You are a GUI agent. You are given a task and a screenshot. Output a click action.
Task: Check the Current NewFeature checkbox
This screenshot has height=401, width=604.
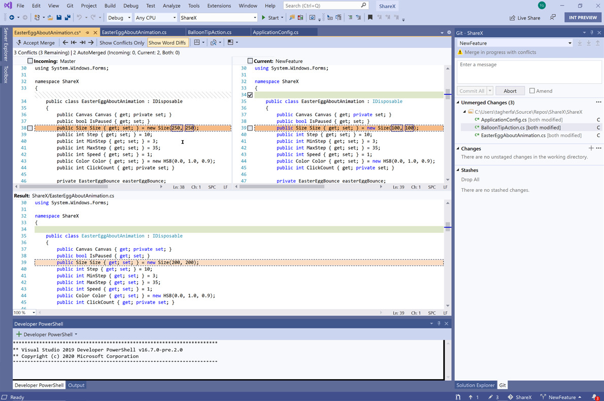[x=250, y=61]
